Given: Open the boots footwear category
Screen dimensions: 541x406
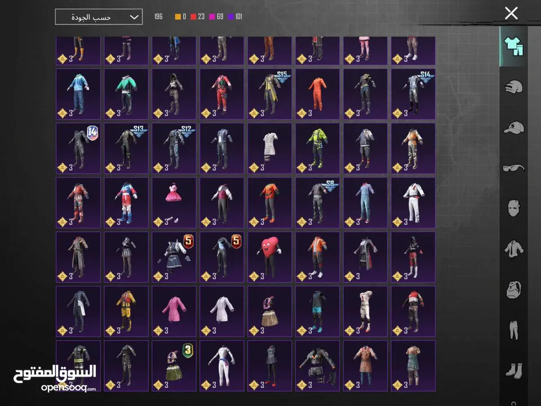Looking at the screenshot, I should click(x=513, y=371).
